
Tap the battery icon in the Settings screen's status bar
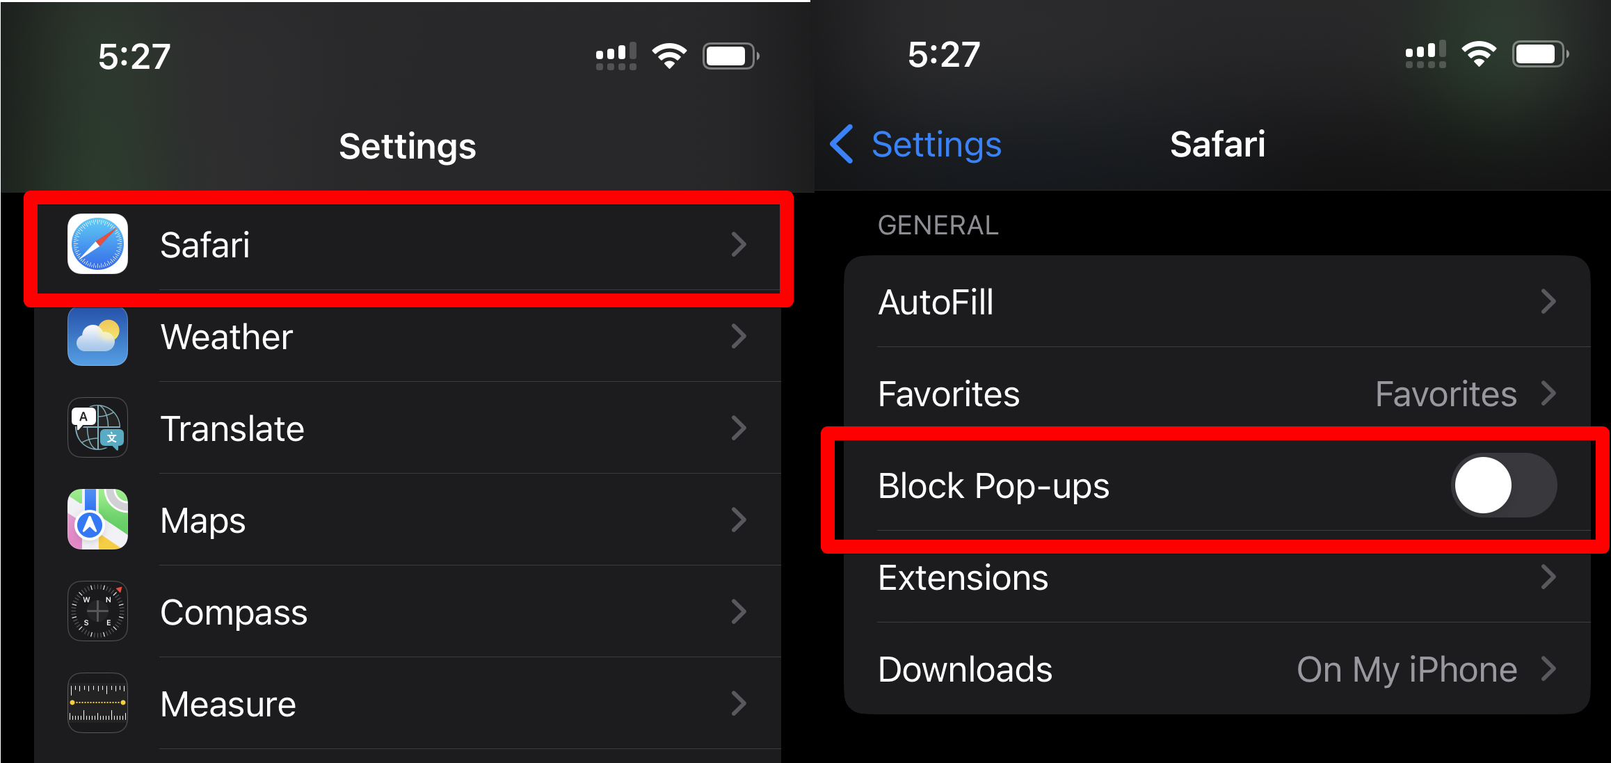tap(730, 56)
